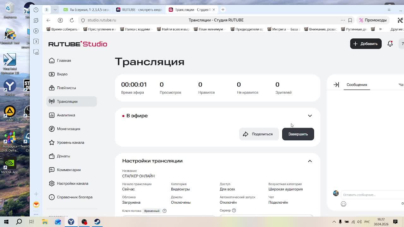Open a new browser tab
The height and width of the screenshot is (227, 404).
tap(223, 10)
